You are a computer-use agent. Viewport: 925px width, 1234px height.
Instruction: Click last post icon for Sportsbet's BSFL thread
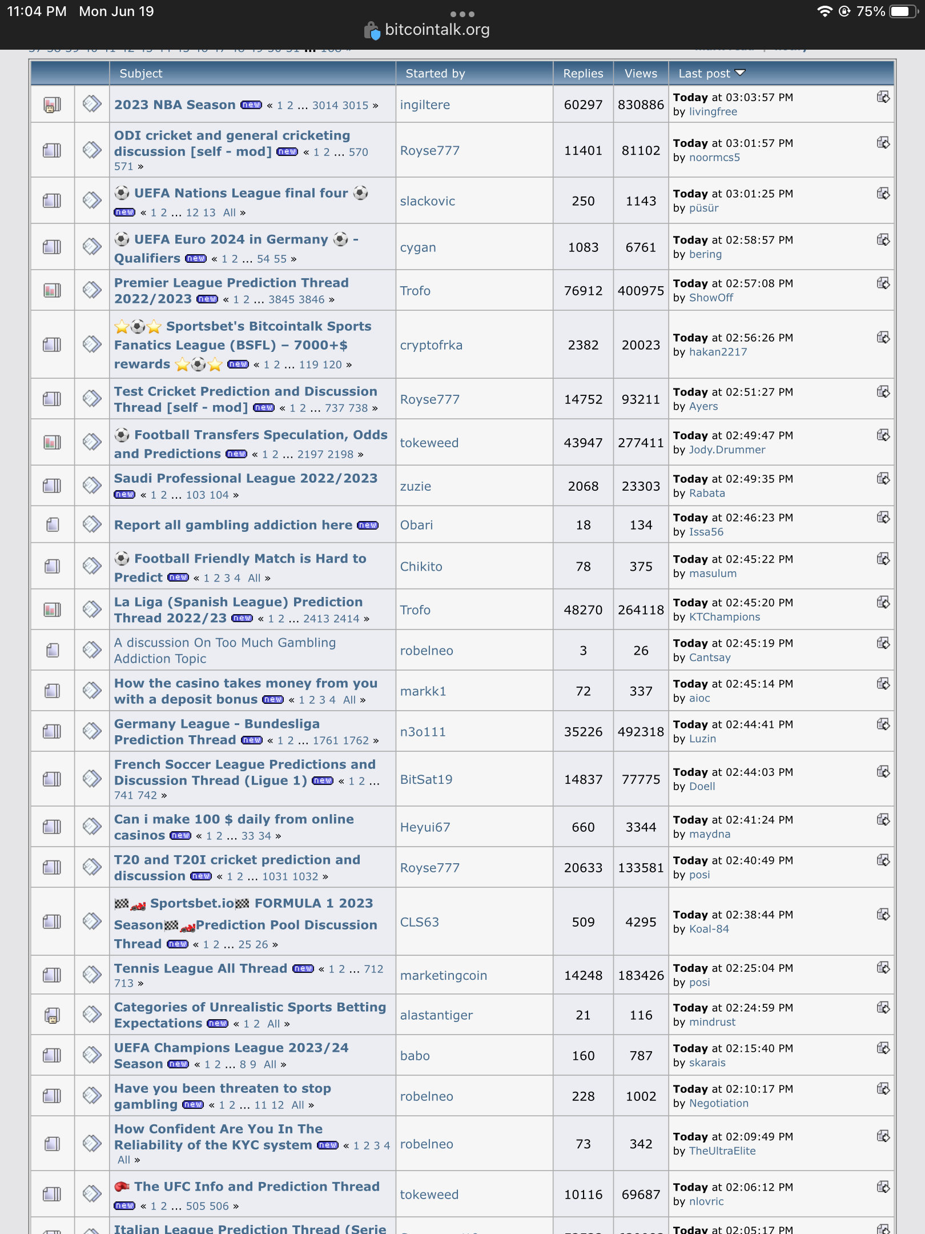pyautogui.click(x=883, y=338)
